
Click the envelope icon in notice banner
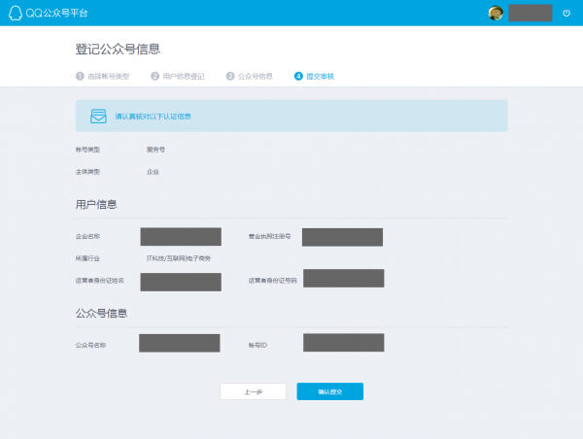98,116
